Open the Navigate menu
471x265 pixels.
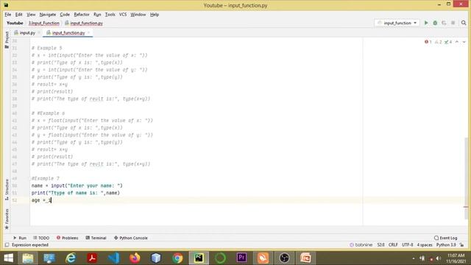click(x=47, y=15)
